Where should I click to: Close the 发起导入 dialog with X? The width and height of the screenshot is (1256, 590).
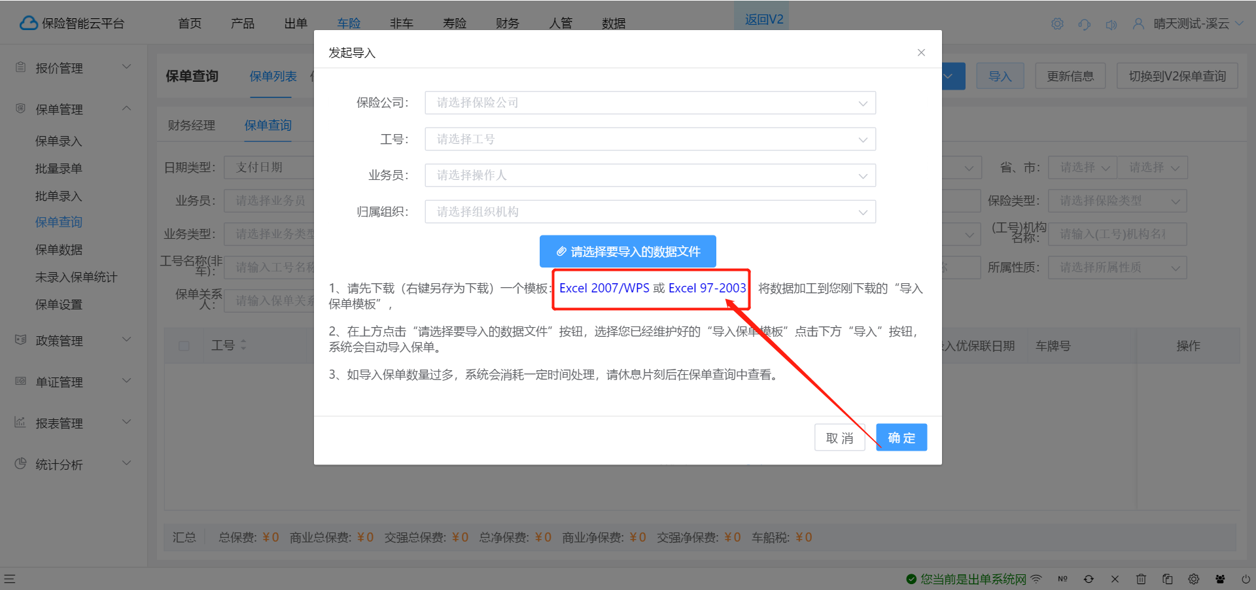pos(921,52)
